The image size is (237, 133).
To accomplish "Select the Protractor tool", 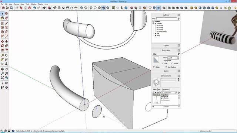I will pyautogui.click(x=2, y=59).
